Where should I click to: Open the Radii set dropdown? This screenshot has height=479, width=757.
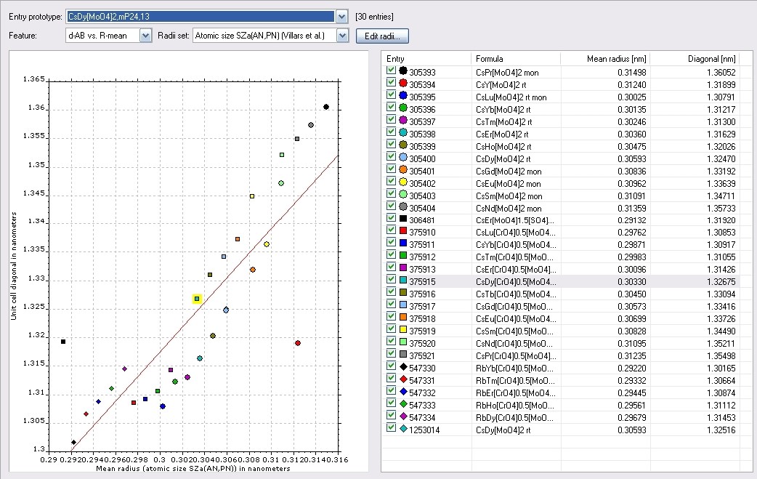(x=343, y=36)
